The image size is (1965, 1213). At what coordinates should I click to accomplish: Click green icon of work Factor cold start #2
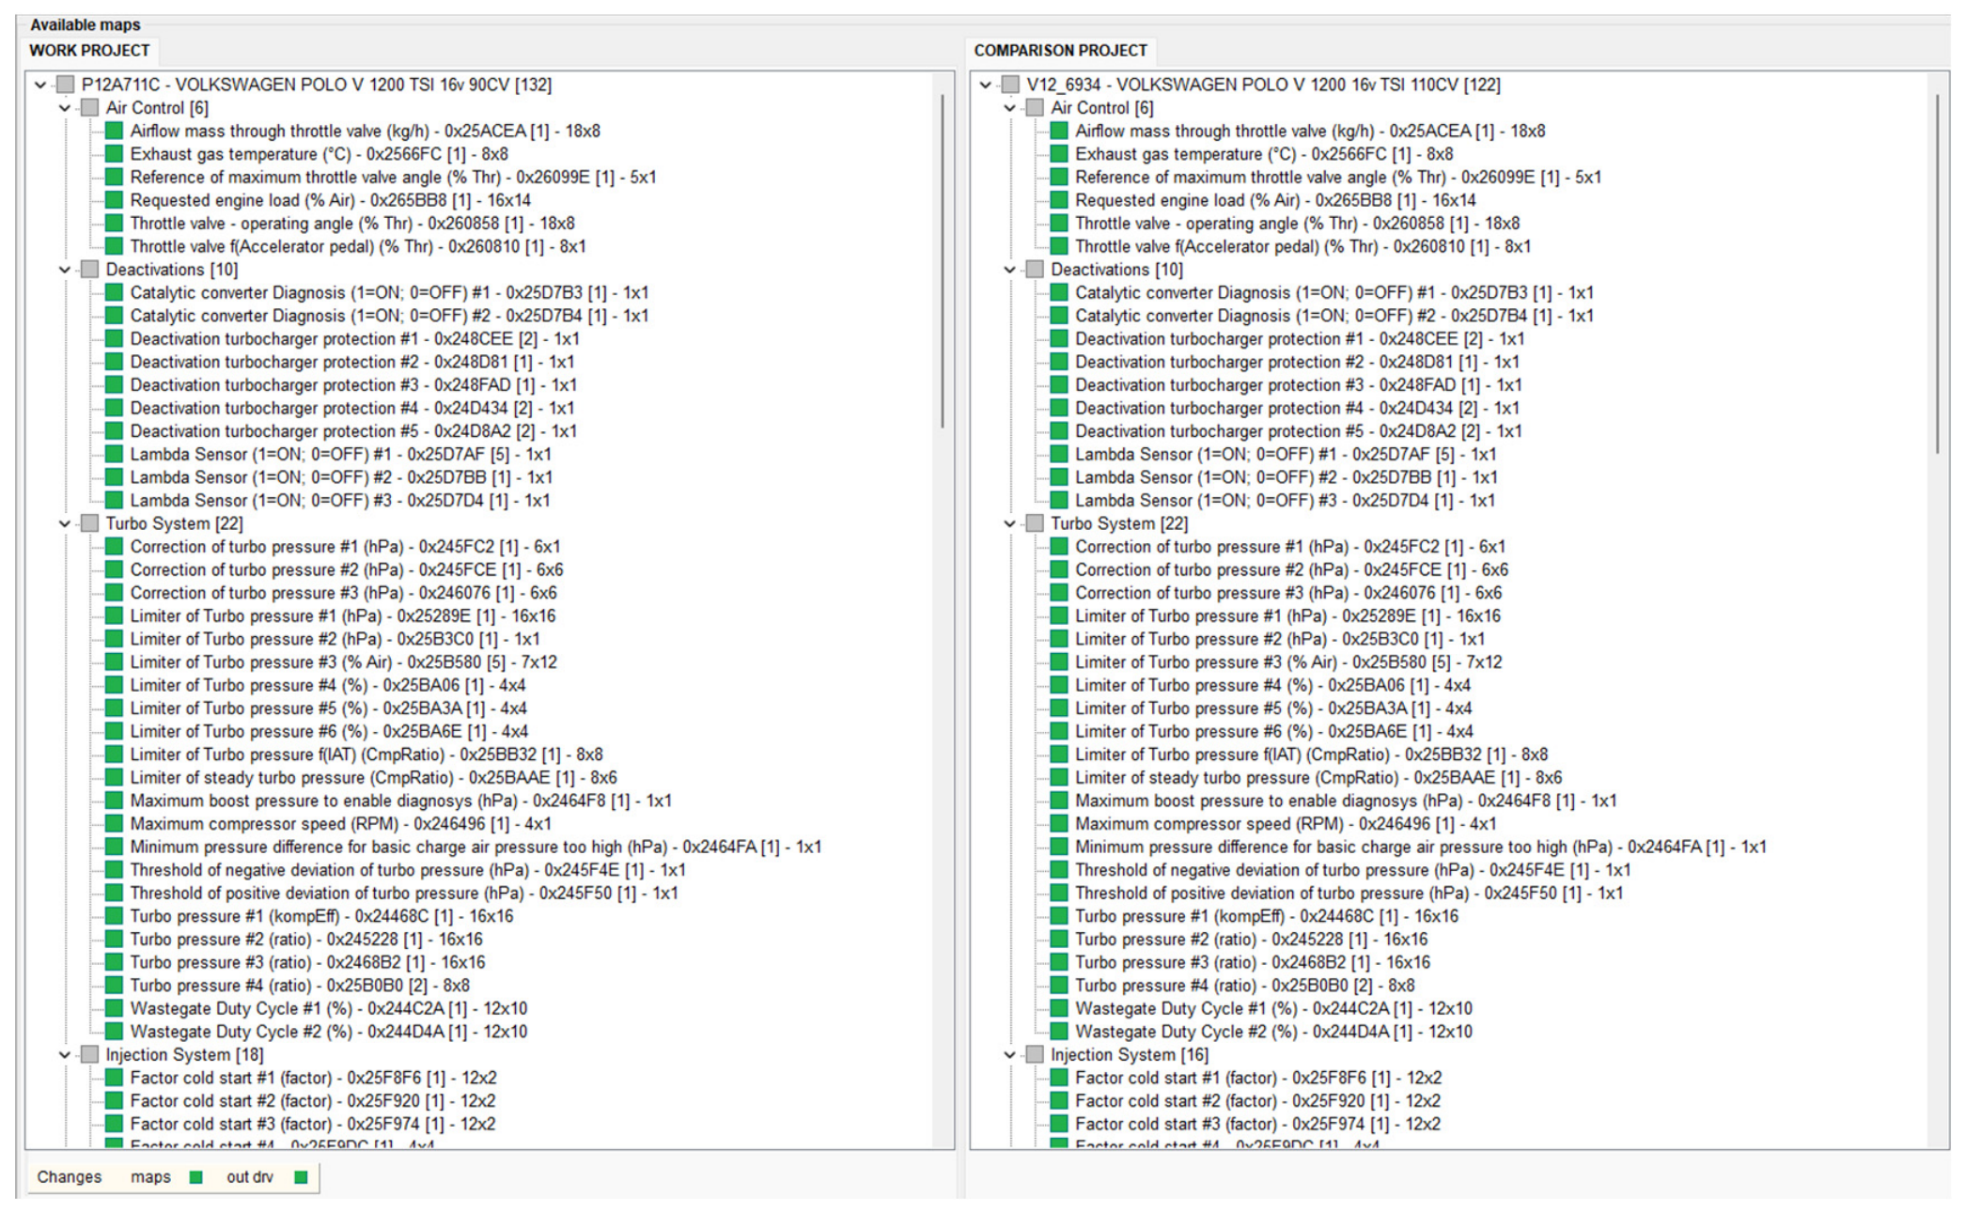coord(114,1101)
